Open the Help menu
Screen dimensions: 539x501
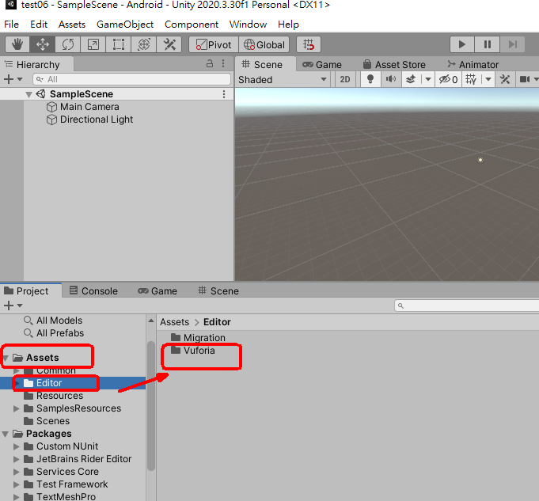click(288, 25)
